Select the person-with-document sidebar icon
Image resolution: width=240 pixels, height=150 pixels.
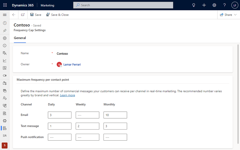point(5,53)
